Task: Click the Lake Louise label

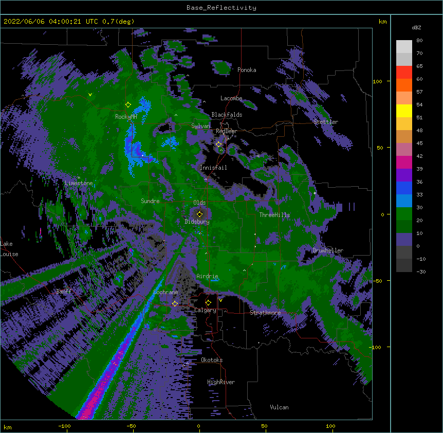Action: 9,249
